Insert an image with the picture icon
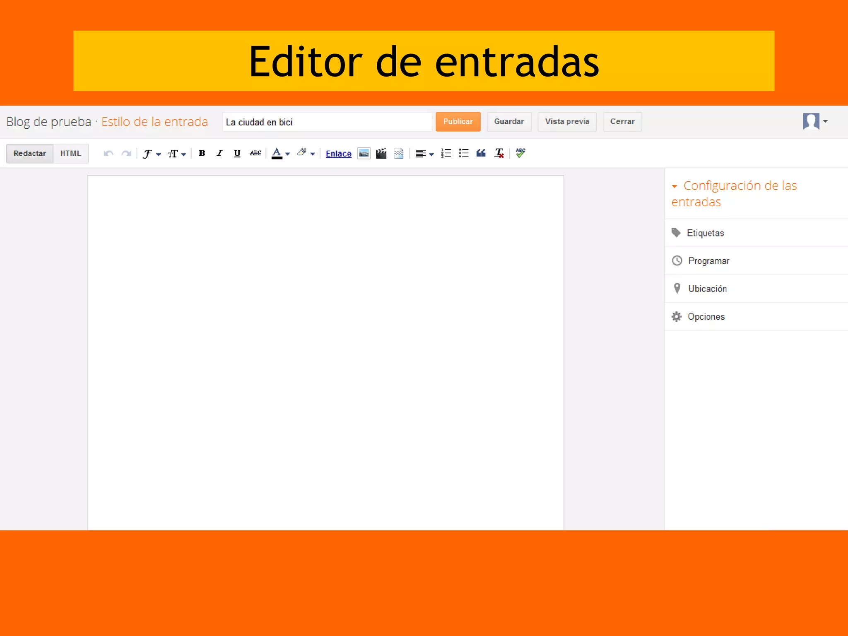This screenshot has height=636, width=848. (x=364, y=153)
